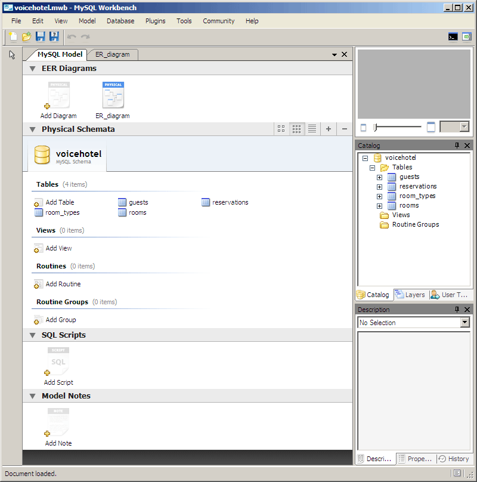The height and width of the screenshot is (482, 477).
Task: Select the pointer arrow tool
Action: pos(12,55)
